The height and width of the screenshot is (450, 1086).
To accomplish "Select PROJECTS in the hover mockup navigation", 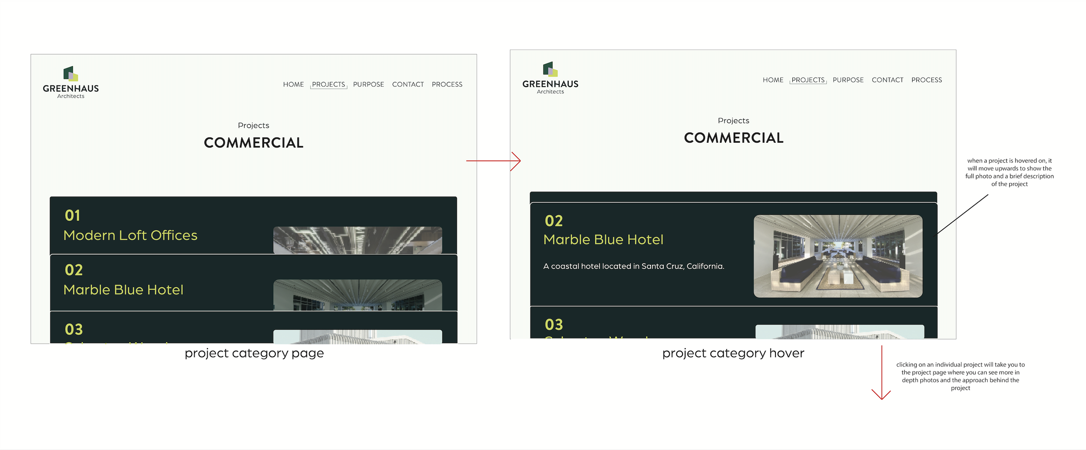I will 808,80.
